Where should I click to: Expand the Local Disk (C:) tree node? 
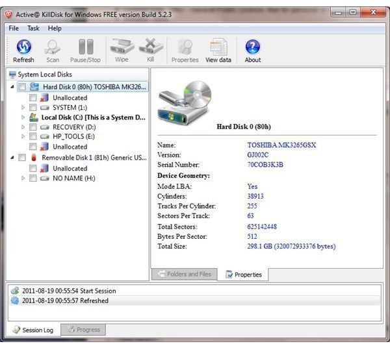pos(23,117)
